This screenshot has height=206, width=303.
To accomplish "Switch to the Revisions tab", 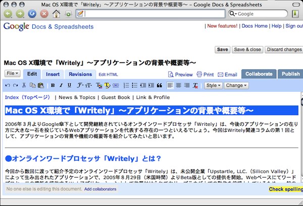I will [x=80, y=74].
